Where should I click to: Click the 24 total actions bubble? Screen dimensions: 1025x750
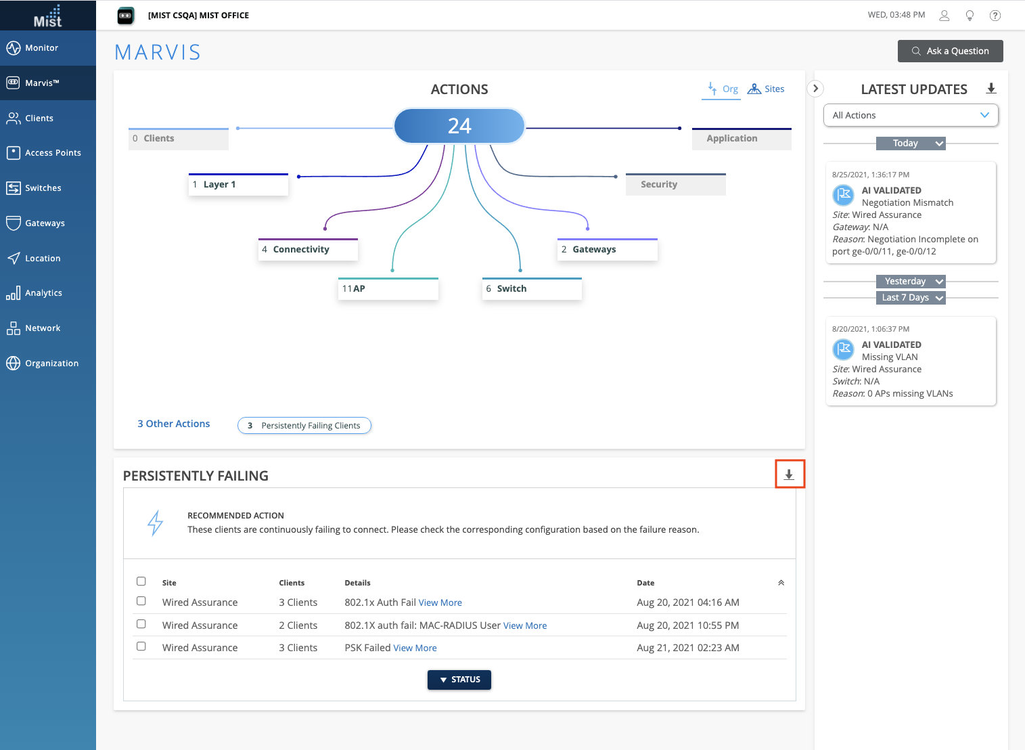click(x=459, y=126)
